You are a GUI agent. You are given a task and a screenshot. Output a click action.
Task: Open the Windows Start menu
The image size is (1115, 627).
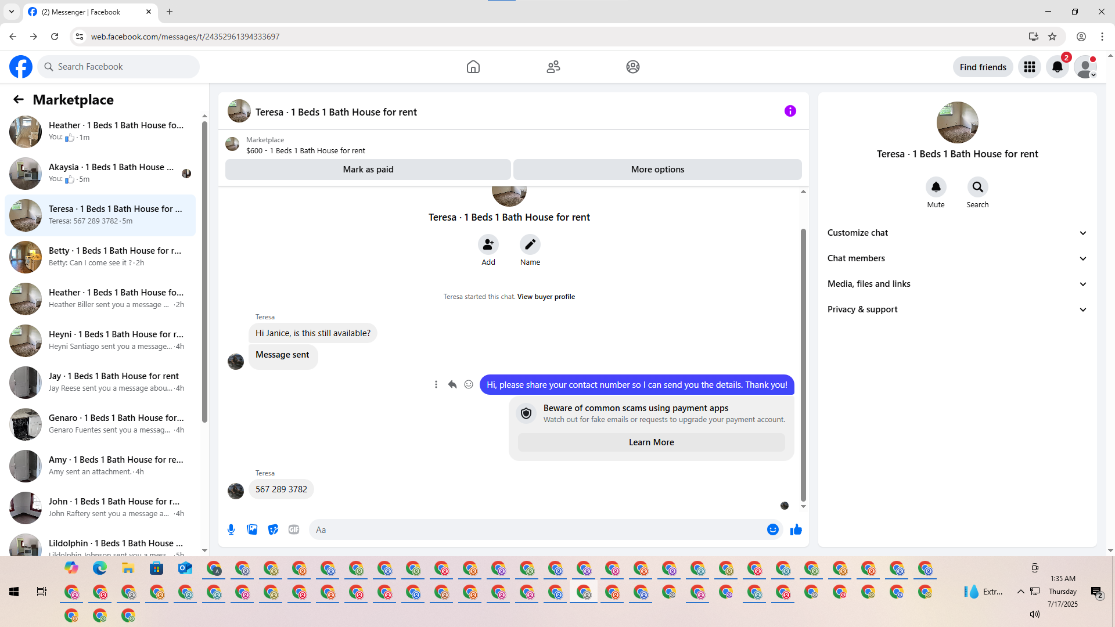tap(14, 592)
